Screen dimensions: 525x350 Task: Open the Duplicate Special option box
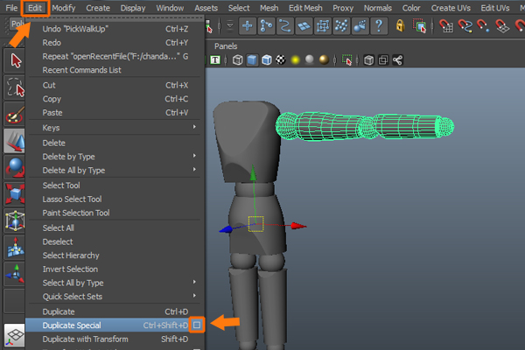coord(197,325)
